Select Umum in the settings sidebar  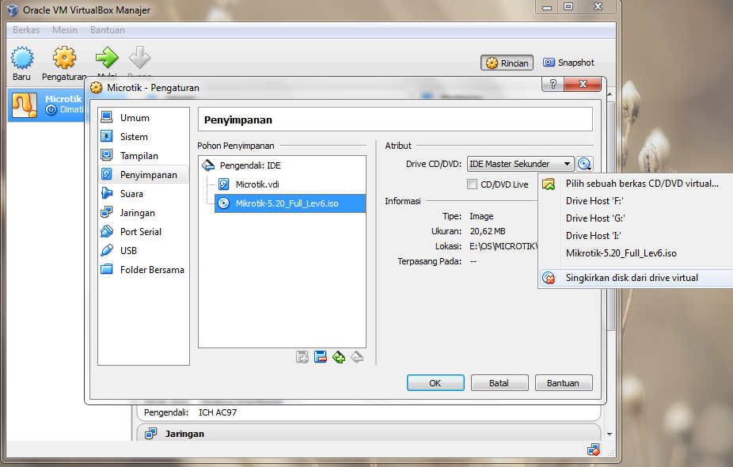143,117
